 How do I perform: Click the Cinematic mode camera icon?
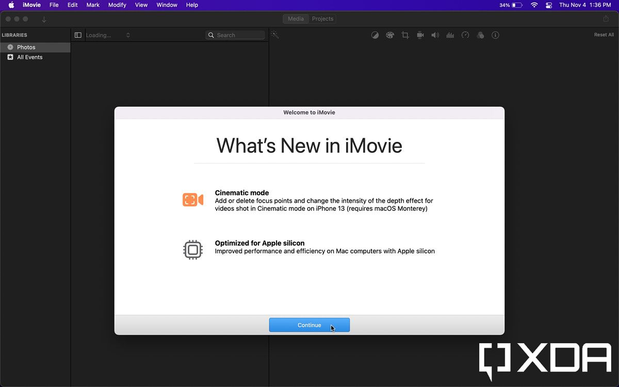pyautogui.click(x=193, y=200)
